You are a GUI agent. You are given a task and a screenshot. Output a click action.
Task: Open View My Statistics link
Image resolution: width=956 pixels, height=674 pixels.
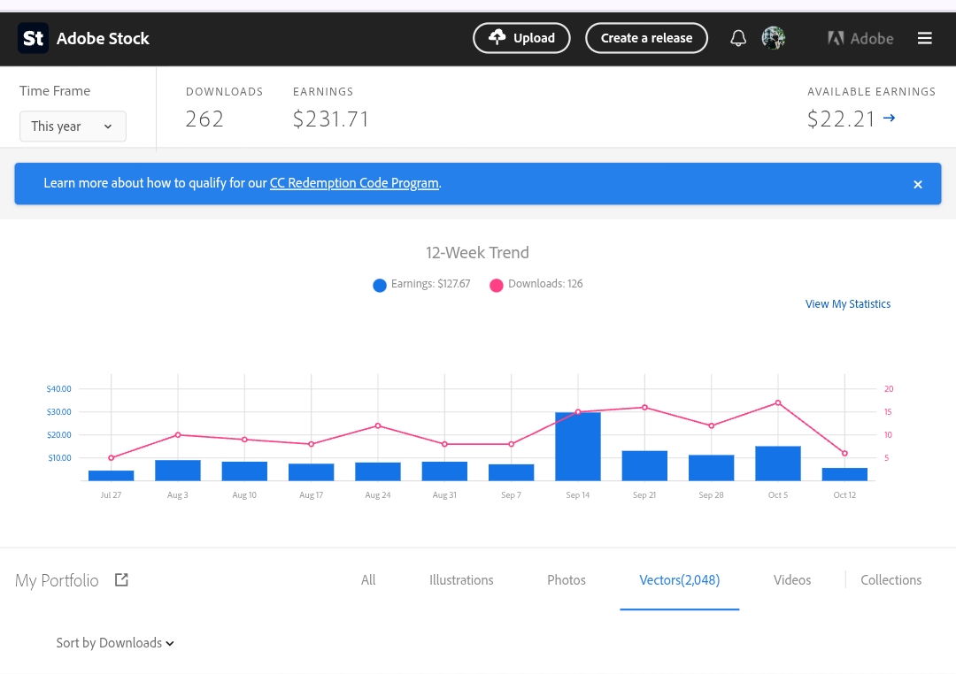tap(847, 303)
